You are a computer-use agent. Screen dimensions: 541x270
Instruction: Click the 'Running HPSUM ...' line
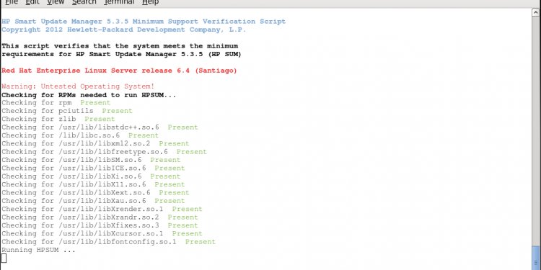click(38, 250)
